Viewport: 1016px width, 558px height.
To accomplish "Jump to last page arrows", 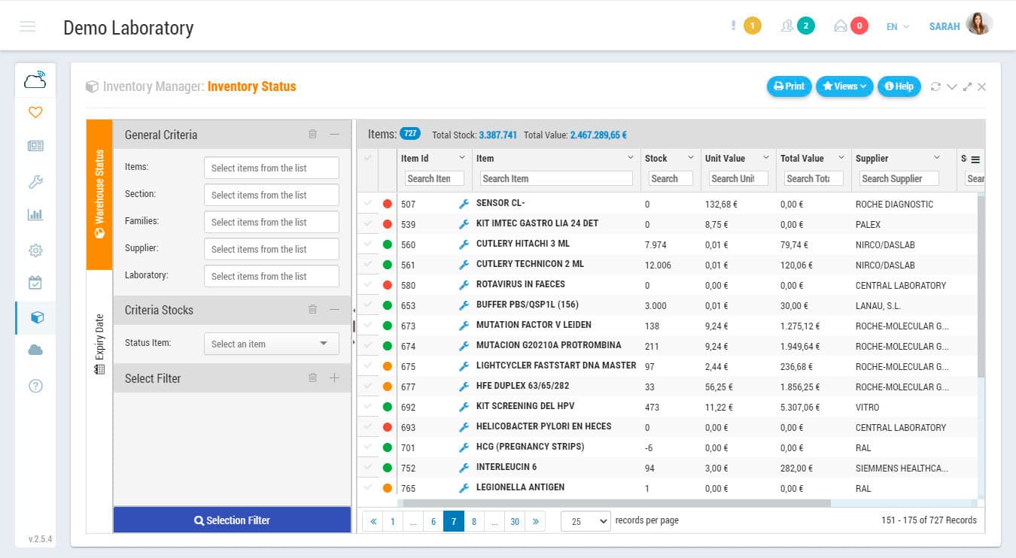I will pos(535,521).
